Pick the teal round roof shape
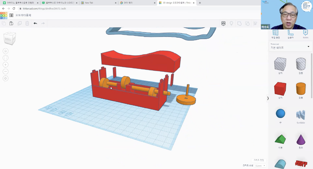 click(x=280, y=164)
